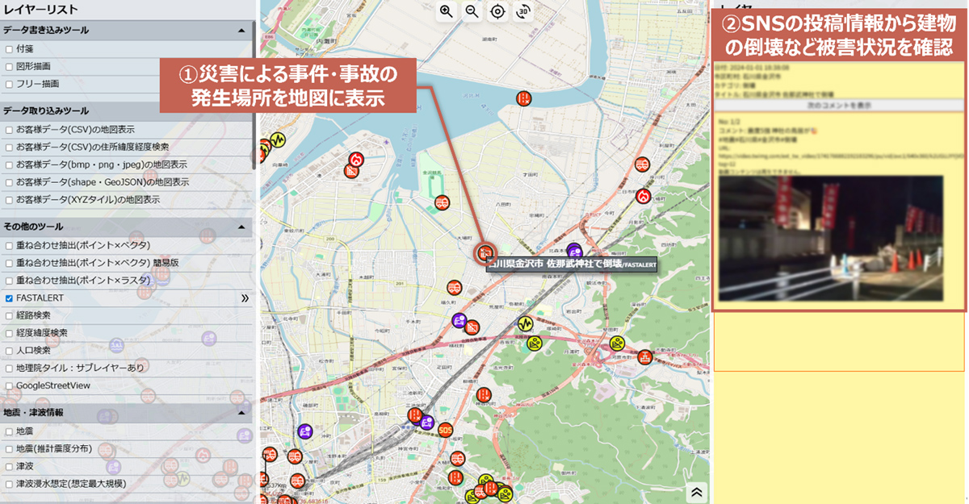969x504 pixels.
Task: Select the 経路検索 tool entry
Action: coord(33,315)
